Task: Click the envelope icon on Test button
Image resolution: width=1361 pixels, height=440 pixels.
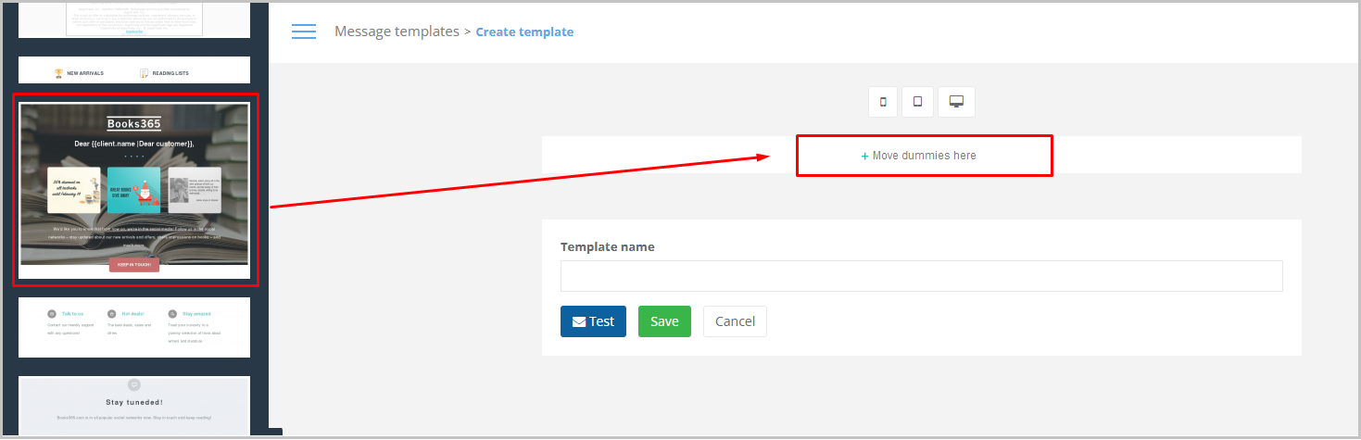Action: 579,321
